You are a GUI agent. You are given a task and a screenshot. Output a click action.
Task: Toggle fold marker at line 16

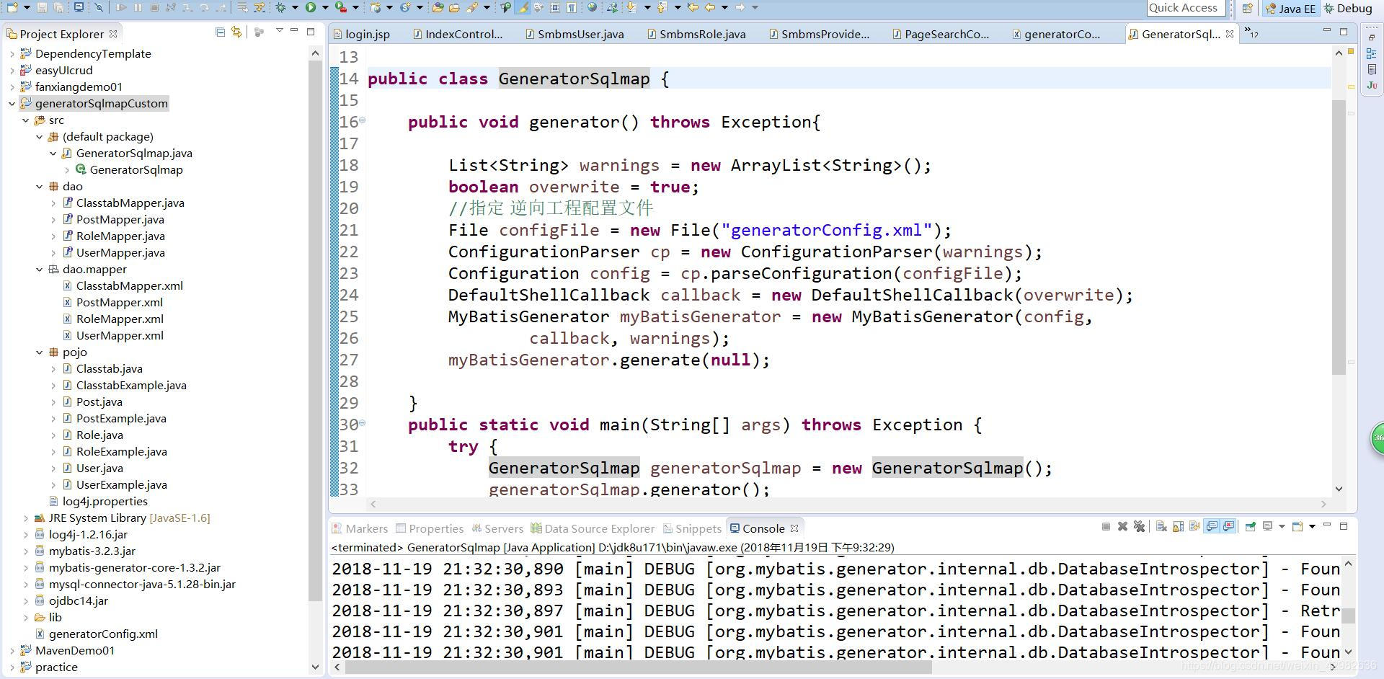(x=362, y=120)
